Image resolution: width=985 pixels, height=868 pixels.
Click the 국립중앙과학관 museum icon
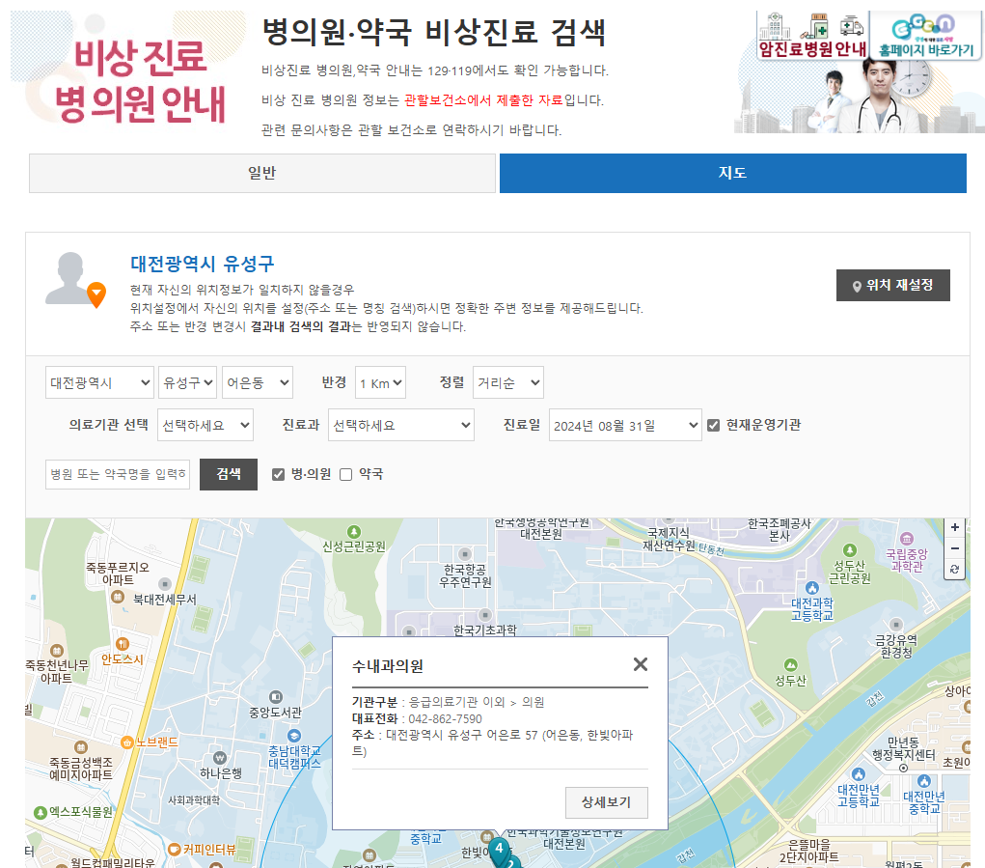(907, 539)
